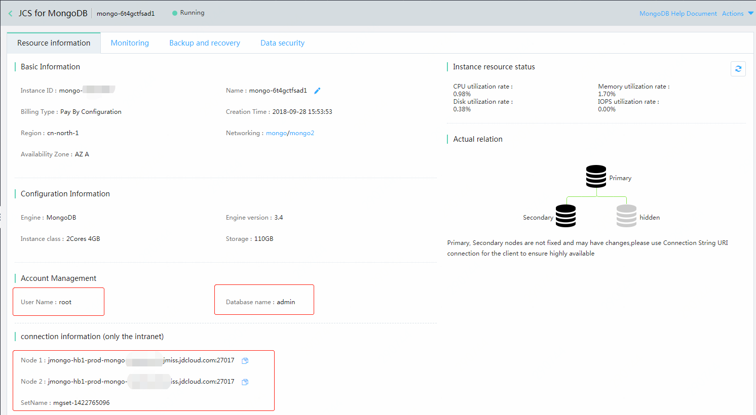Select the Secondary database node icon
This screenshot has height=415, width=756.
(565, 216)
